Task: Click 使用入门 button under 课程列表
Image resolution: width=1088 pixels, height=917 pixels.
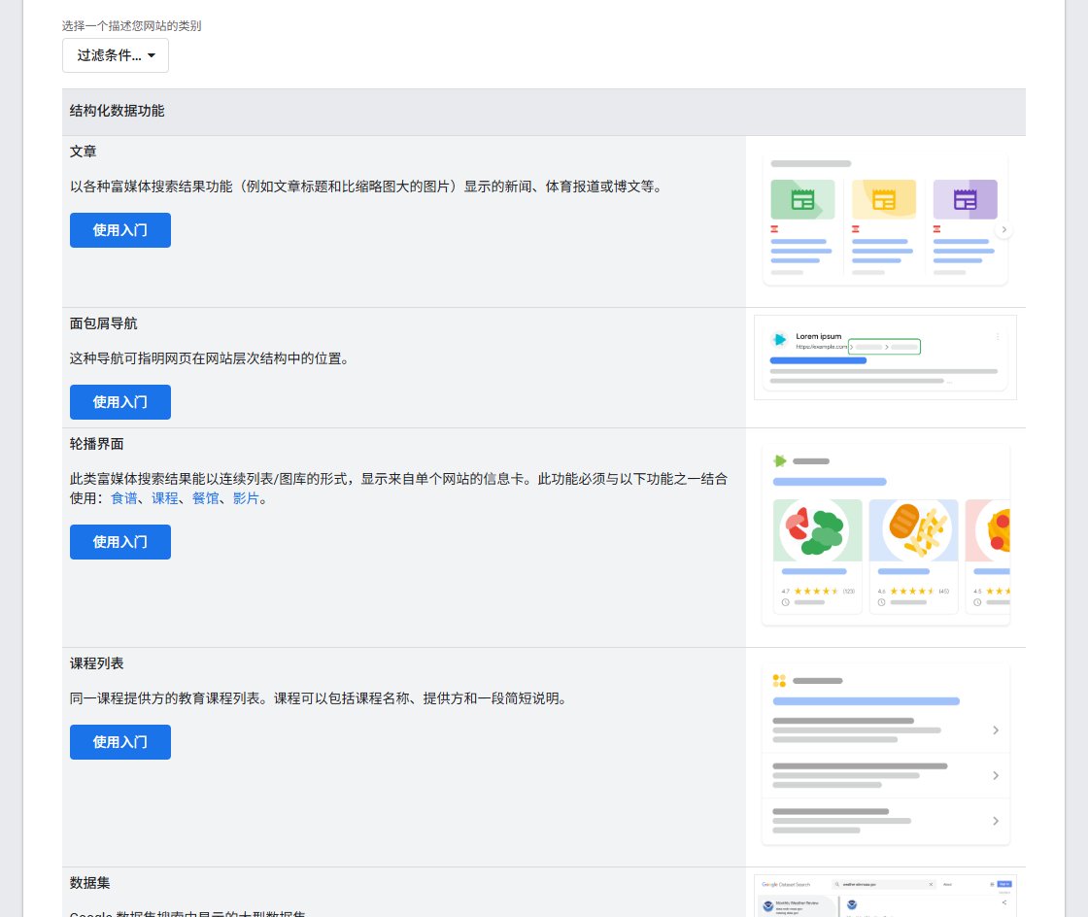Action: 120,742
